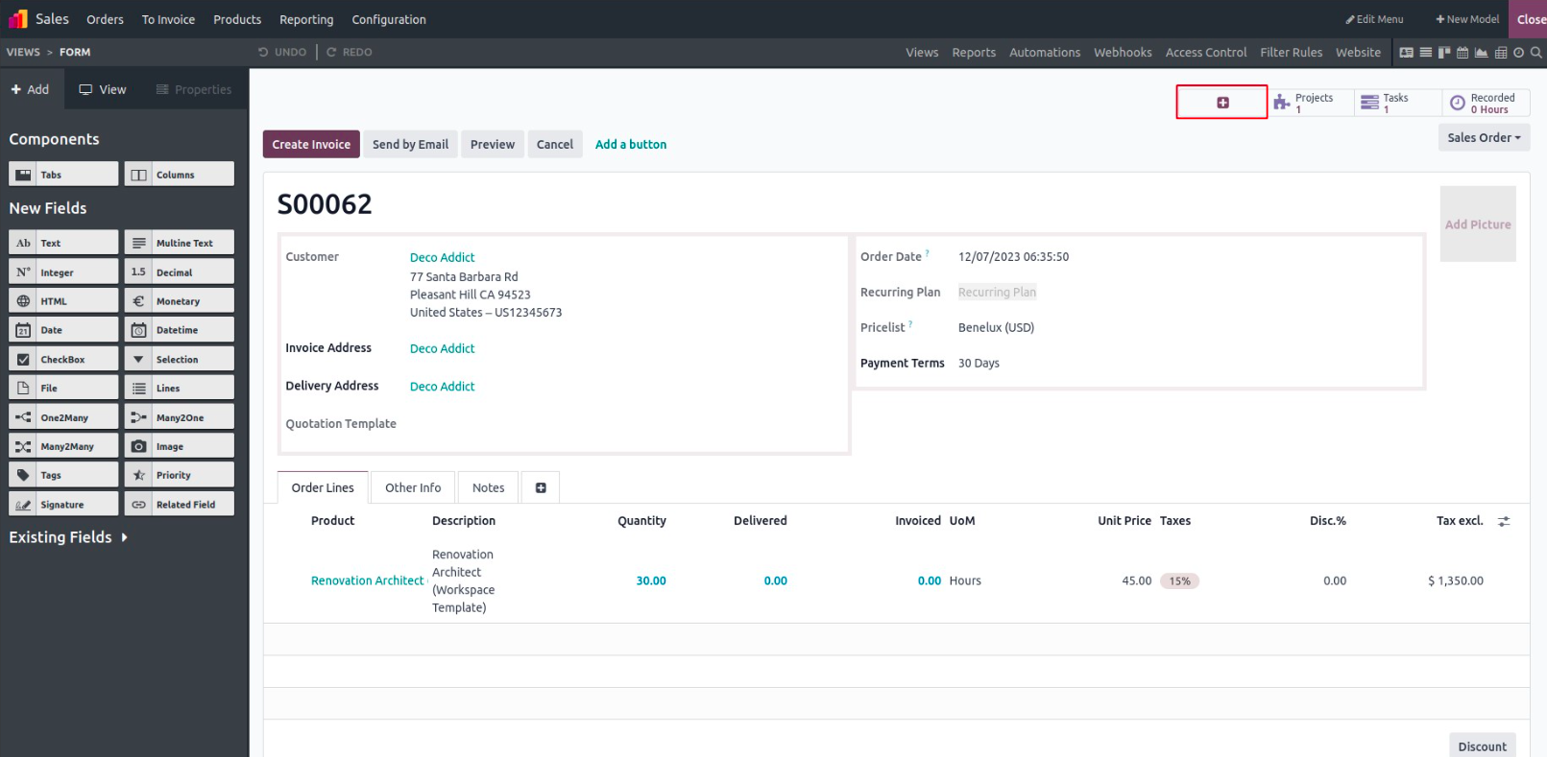Viewport: 1547px width, 757px height.
Task: Toggle optional columns in order lines
Action: tap(1504, 521)
